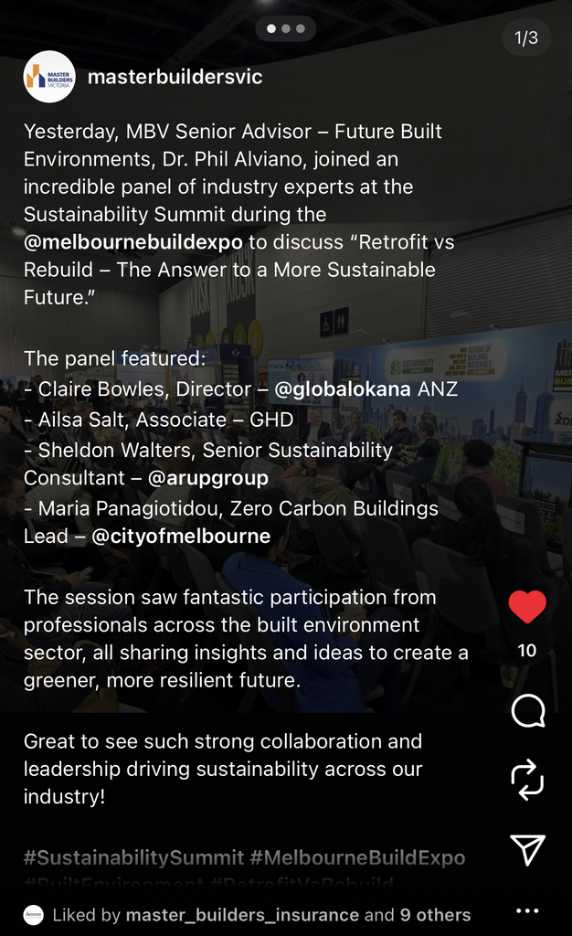The image size is (572, 936).
Task: Tap the red heart like icon
Action: tap(527, 608)
